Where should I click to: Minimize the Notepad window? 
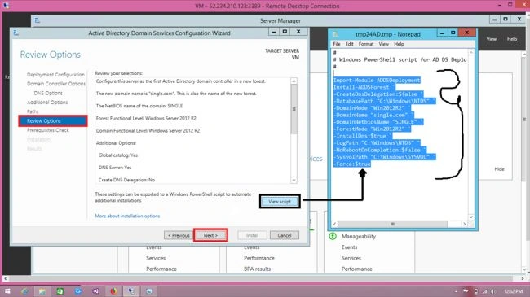442,33
